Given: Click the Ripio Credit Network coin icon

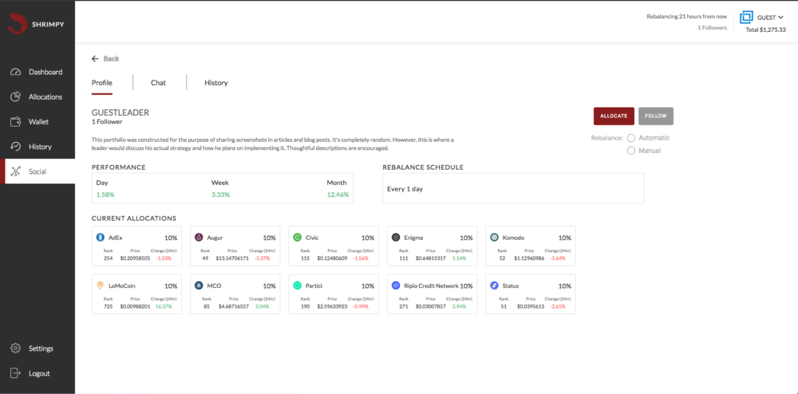Looking at the screenshot, I should coord(396,286).
